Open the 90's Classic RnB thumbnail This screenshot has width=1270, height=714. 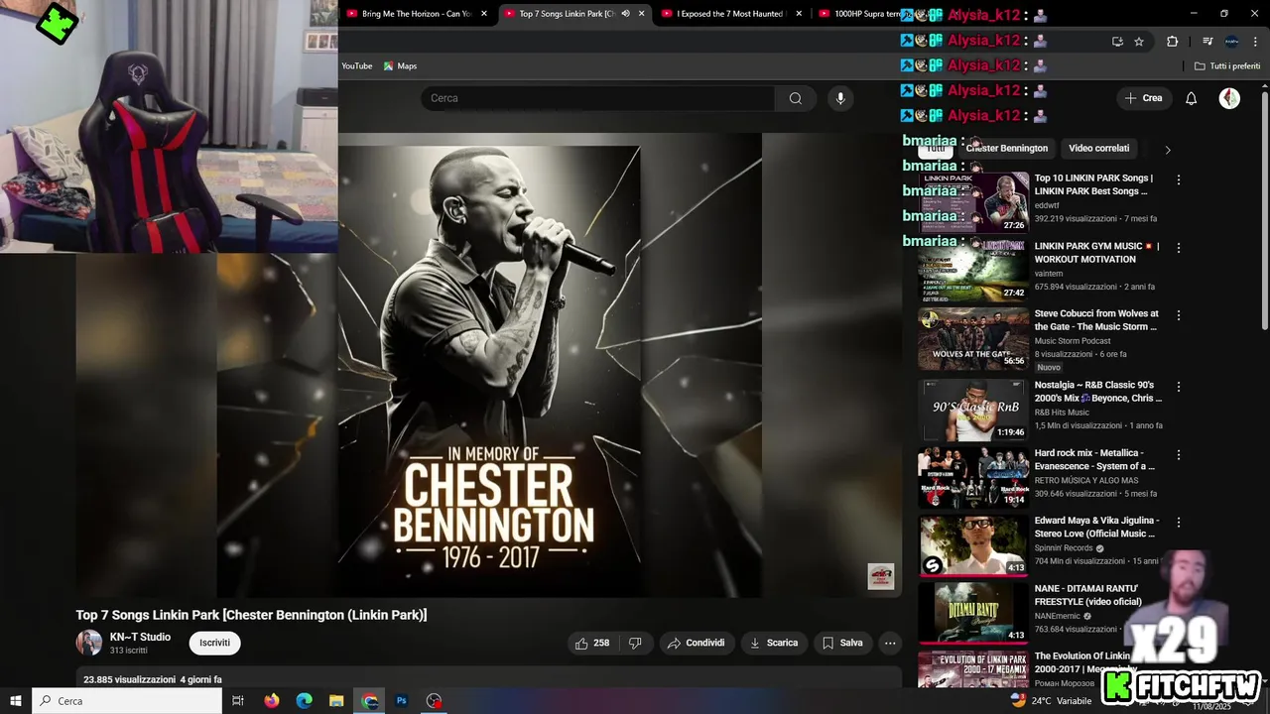pyautogui.click(x=973, y=410)
